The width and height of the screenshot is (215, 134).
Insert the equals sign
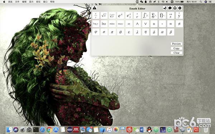[x=171, y=24]
